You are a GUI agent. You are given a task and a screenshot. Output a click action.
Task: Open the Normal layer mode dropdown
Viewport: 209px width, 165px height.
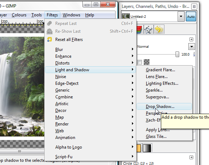pos(192,47)
